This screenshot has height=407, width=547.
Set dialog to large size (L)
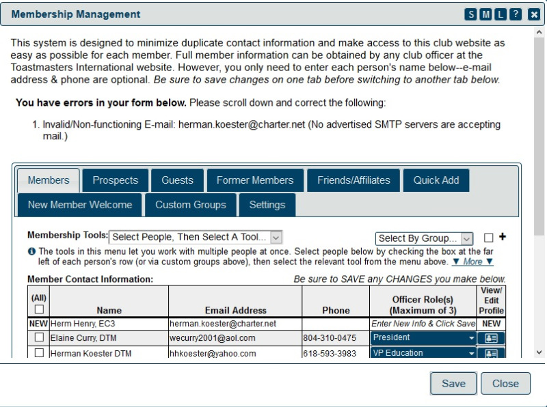(501, 14)
